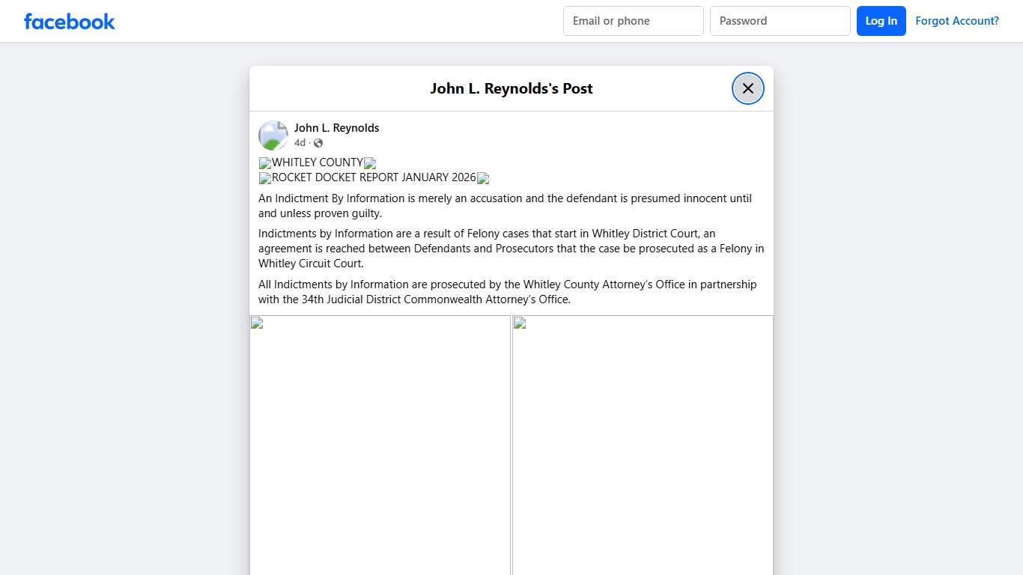Close the John L. Reynolds's Post dialog
The image size is (1023, 575).
747,88
